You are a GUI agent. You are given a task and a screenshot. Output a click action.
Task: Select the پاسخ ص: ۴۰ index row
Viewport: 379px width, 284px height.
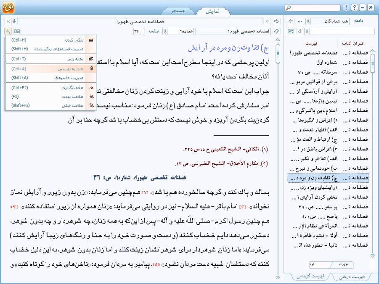(x=328, y=216)
